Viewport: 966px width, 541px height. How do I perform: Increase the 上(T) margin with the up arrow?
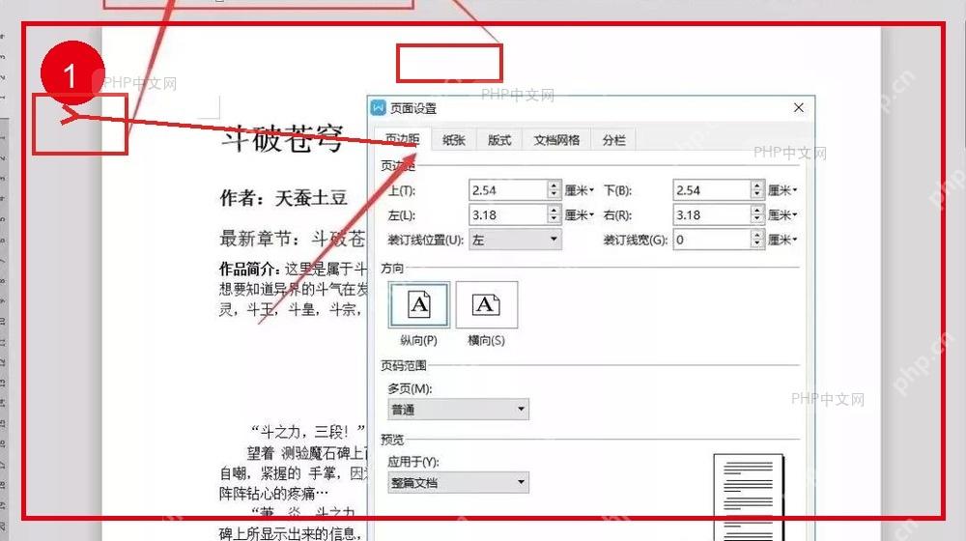point(554,185)
